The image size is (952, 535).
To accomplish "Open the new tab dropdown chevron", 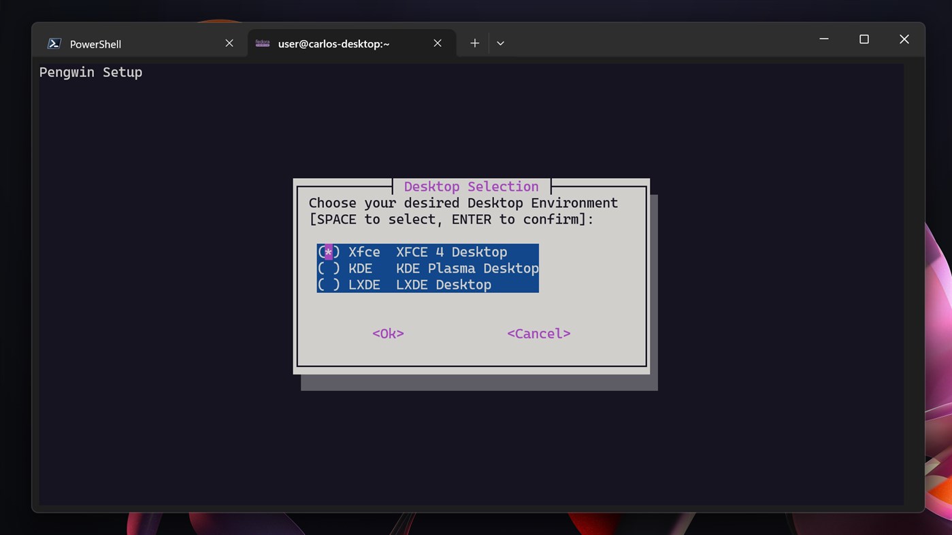I will click(499, 43).
